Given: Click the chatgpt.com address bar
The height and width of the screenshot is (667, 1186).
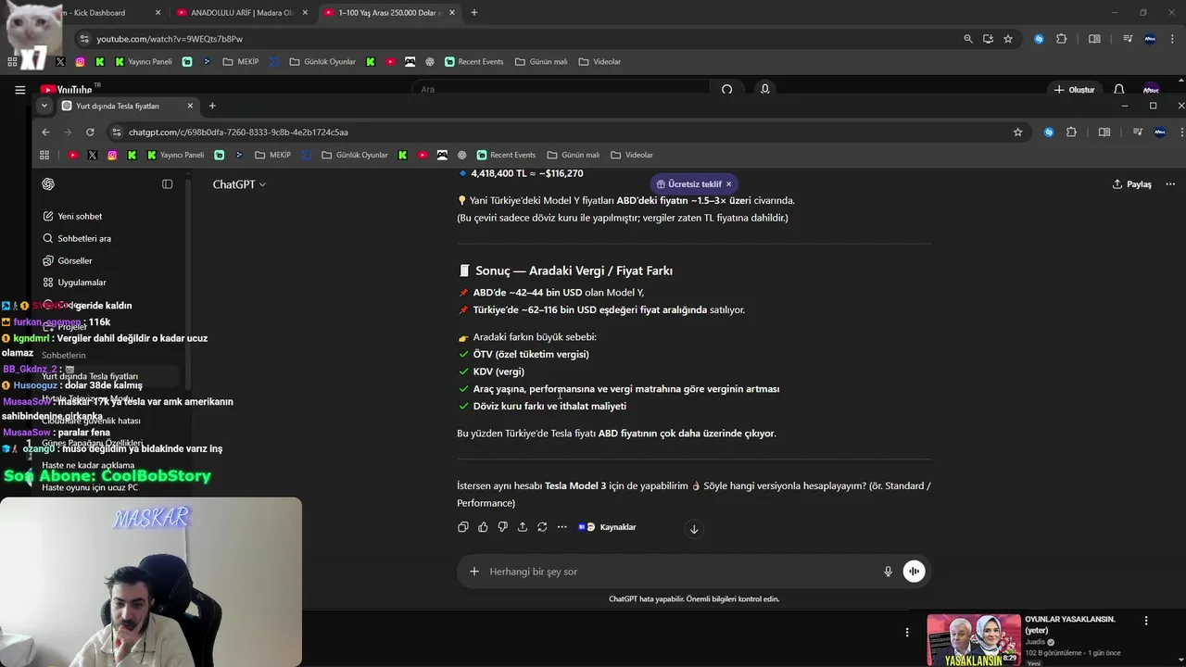Looking at the screenshot, I should 556,132.
